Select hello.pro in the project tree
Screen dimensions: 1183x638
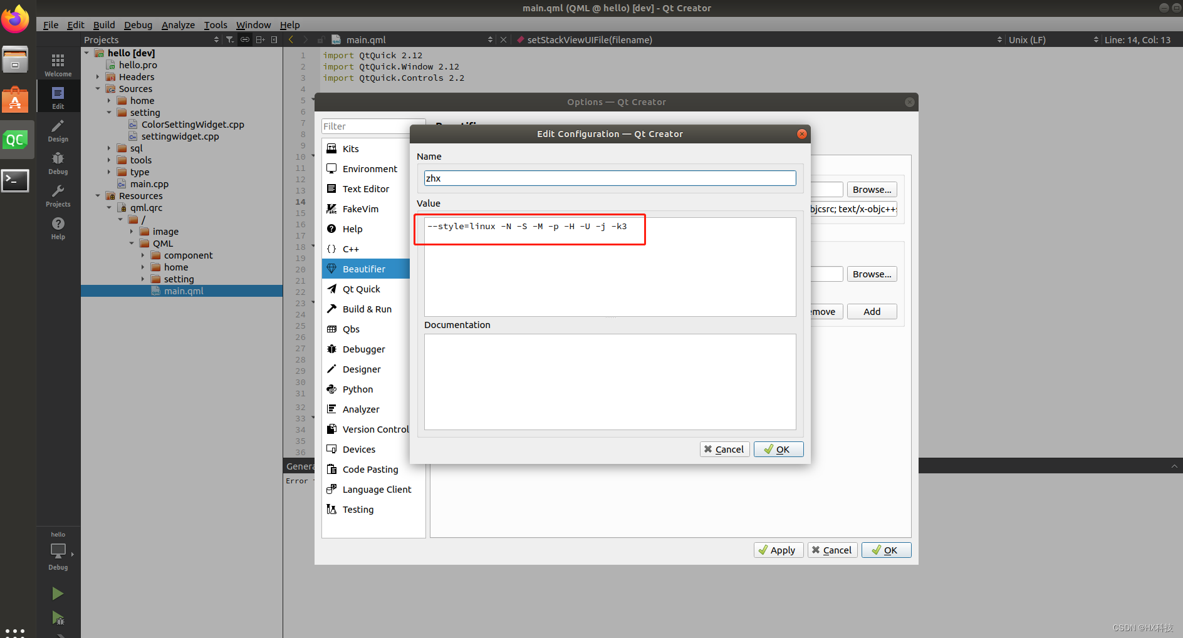(138, 65)
